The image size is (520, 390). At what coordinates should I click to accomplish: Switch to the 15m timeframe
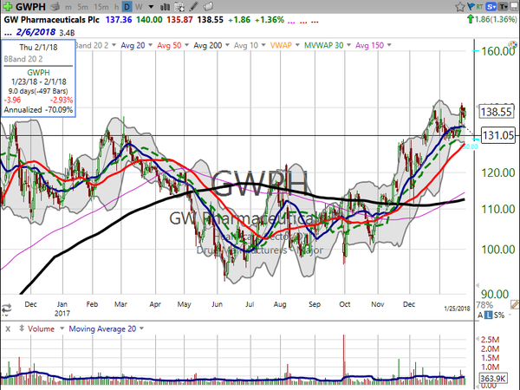[101, 7]
